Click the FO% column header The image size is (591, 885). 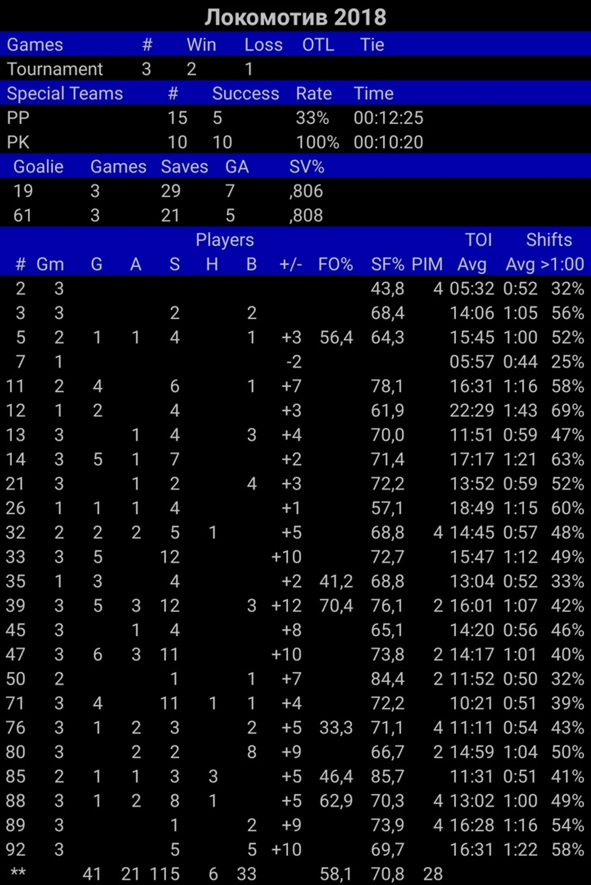(335, 264)
